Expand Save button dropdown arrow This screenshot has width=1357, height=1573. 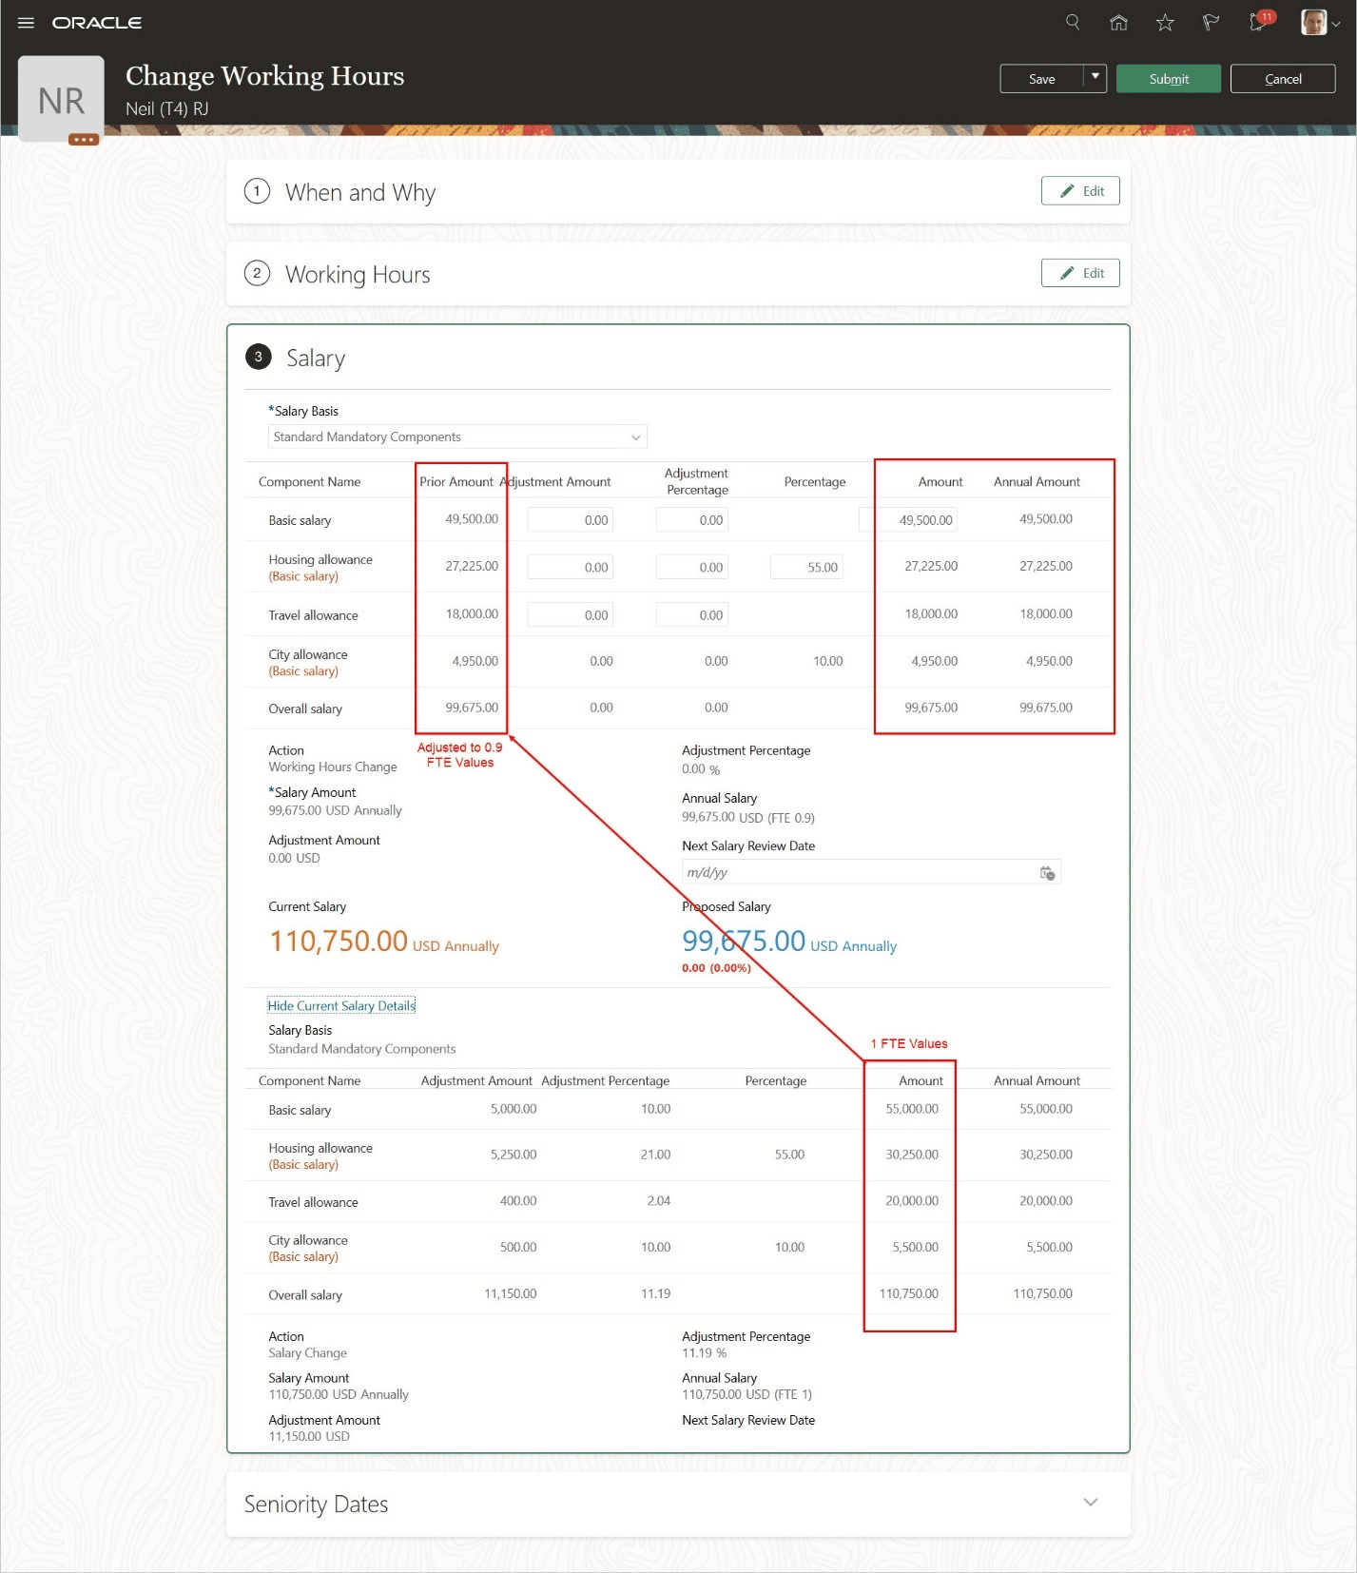[x=1095, y=78]
